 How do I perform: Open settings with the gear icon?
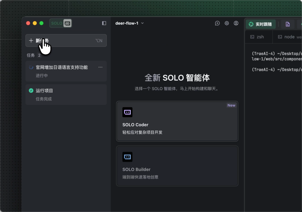[227, 23]
